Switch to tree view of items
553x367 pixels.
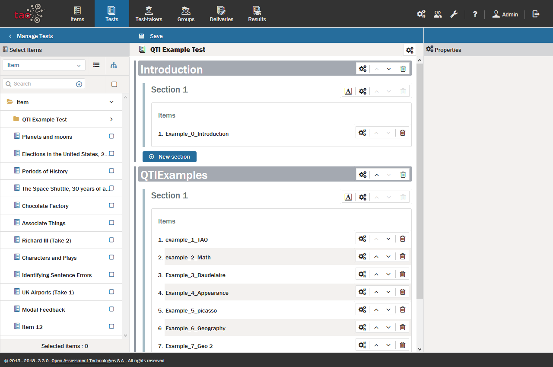(x=114, y=65)
